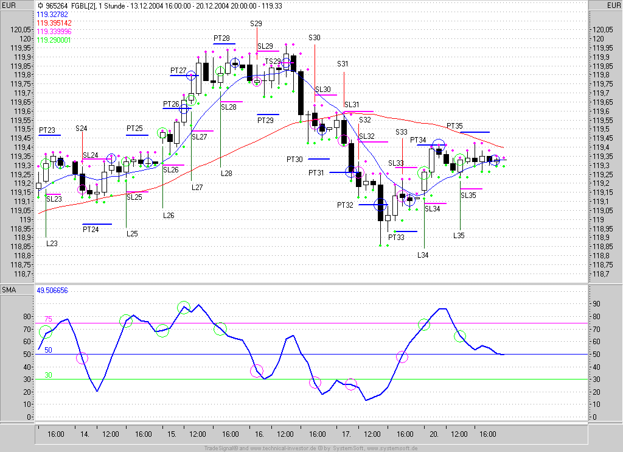The image size is (623, 452).
Task: Select the magenta 119.339996 indicator value
Action: pos(54,32)
